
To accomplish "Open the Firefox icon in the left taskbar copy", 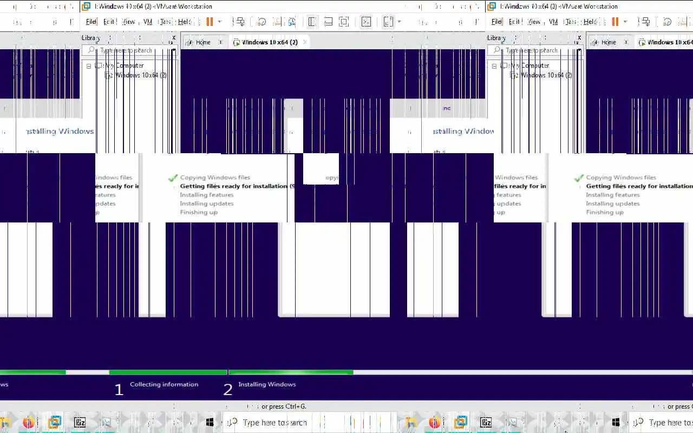I will [x=28, y=423].
